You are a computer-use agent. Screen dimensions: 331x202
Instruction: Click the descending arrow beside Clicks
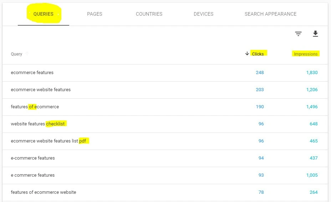[x=247, y=54]
